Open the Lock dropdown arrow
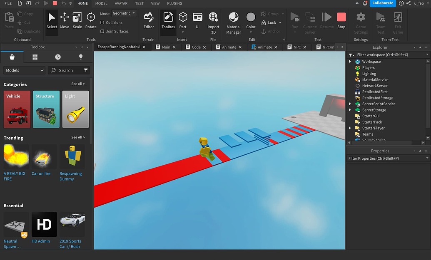The height and width of the screenshot is (260, 431). pos(280,22)
